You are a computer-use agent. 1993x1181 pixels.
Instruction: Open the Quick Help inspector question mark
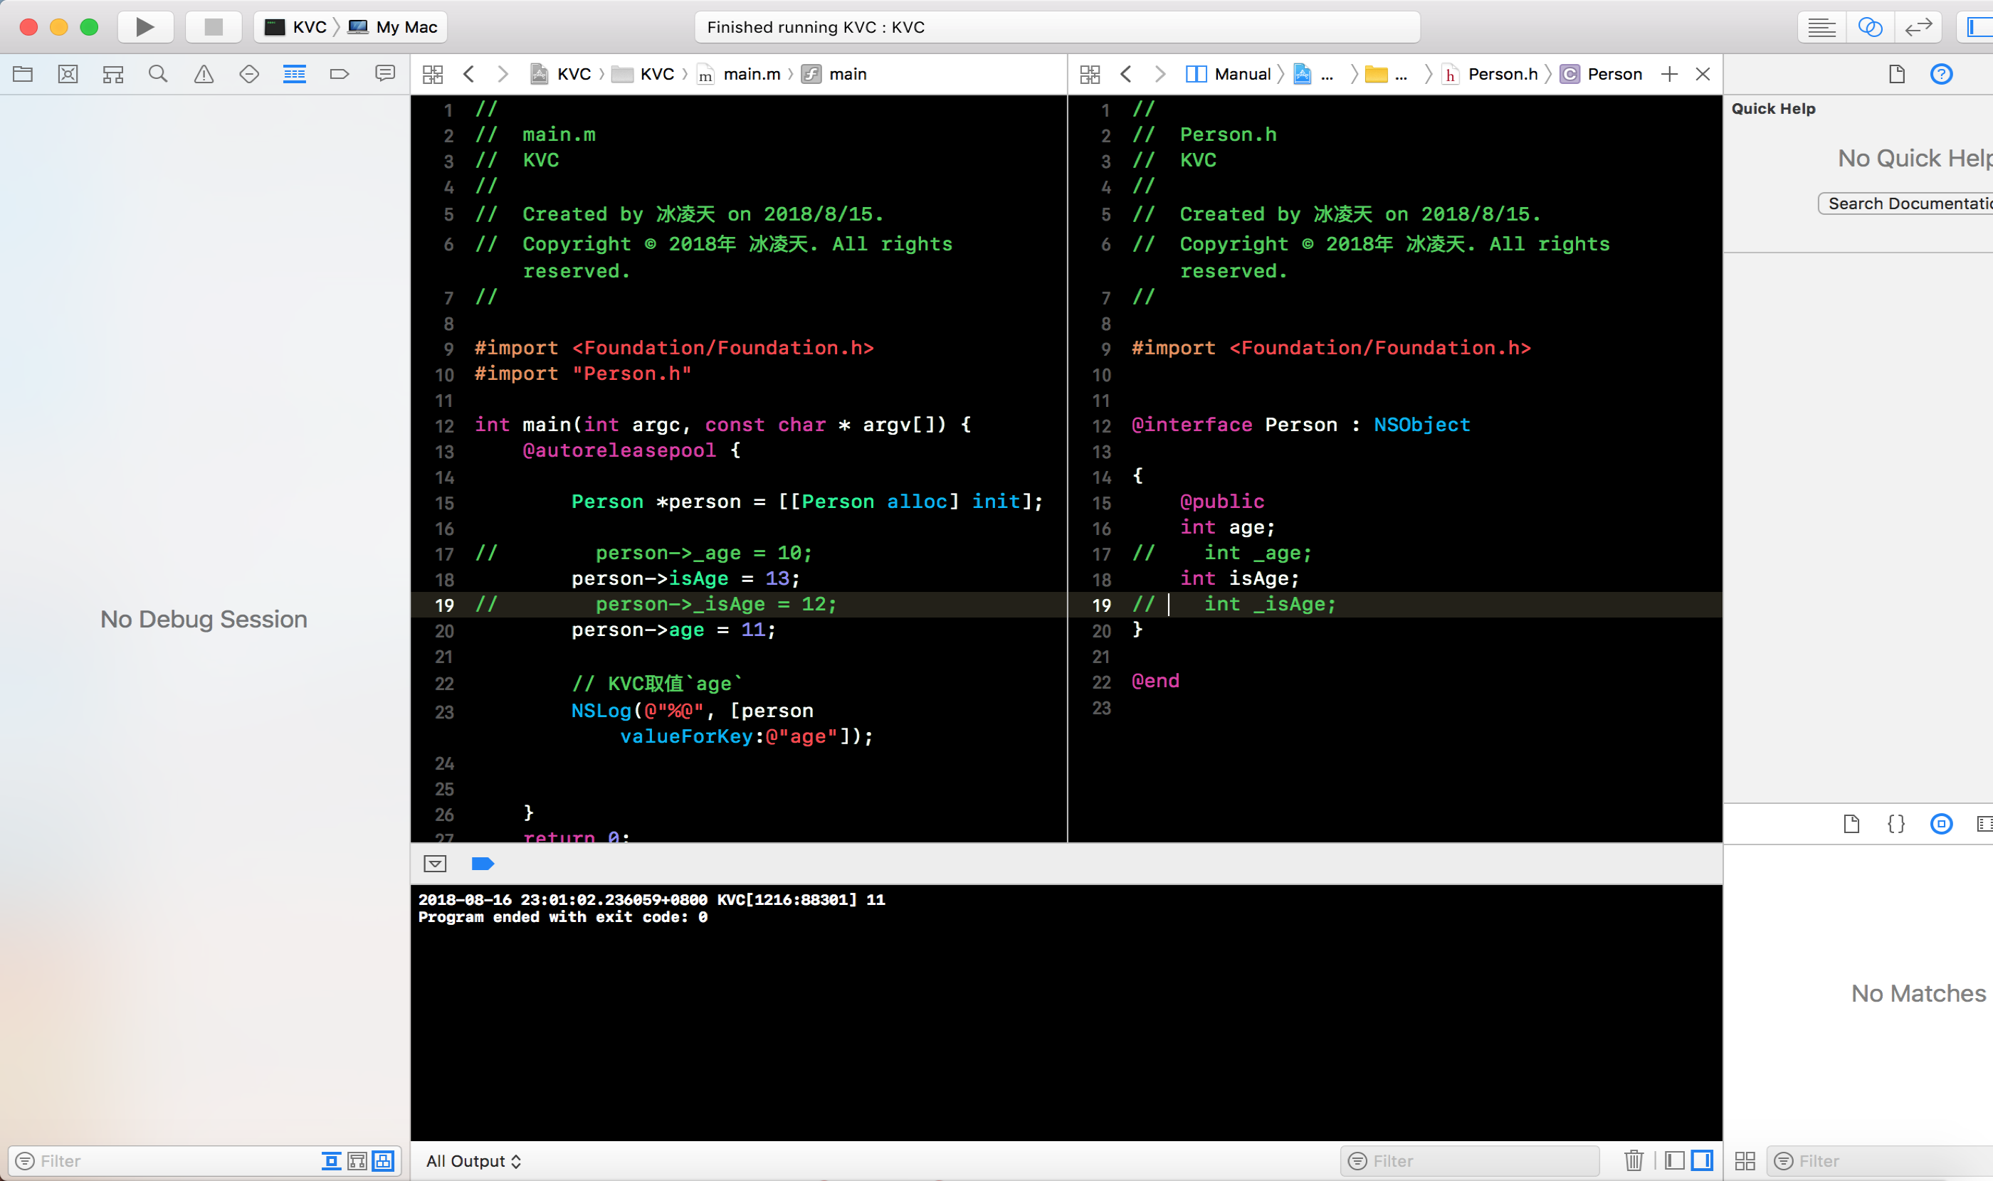pyautogui.click(x=1941, y=74)
